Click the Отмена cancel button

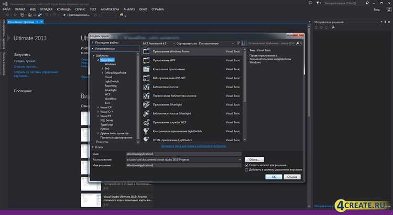point(292,177)
